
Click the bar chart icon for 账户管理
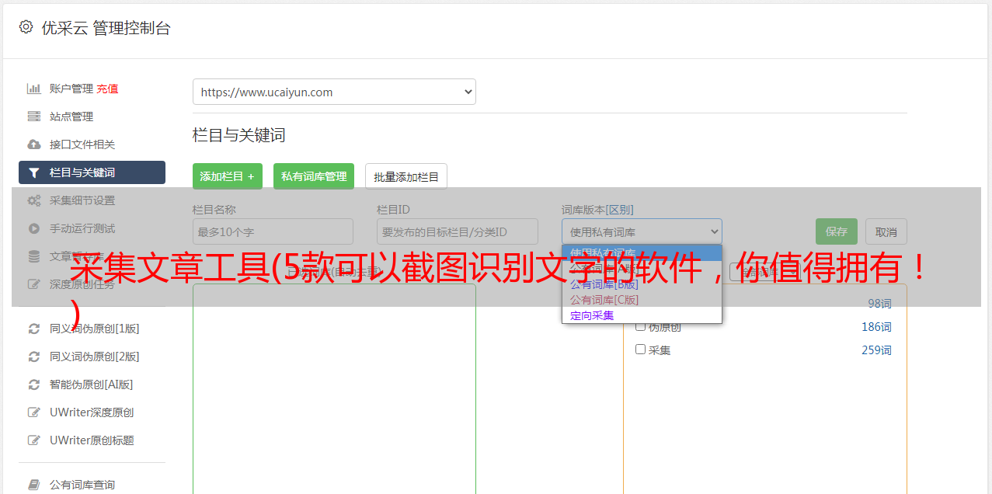(33, 89)
